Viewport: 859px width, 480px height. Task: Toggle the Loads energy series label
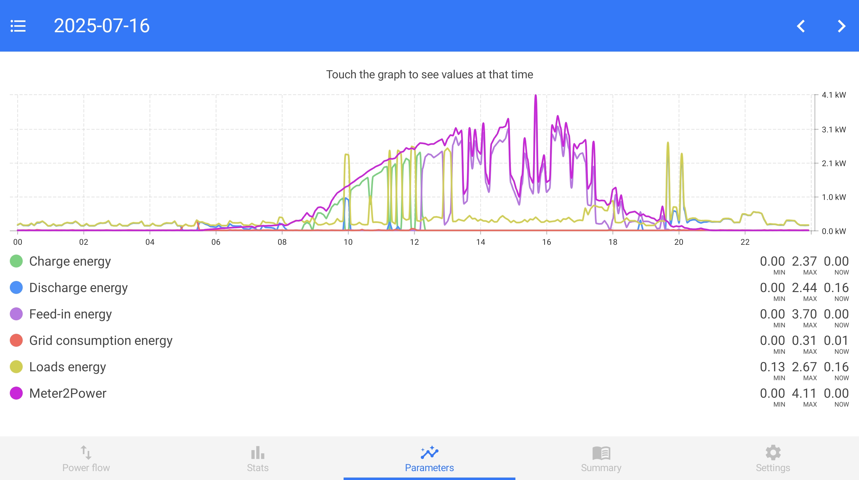67,367
